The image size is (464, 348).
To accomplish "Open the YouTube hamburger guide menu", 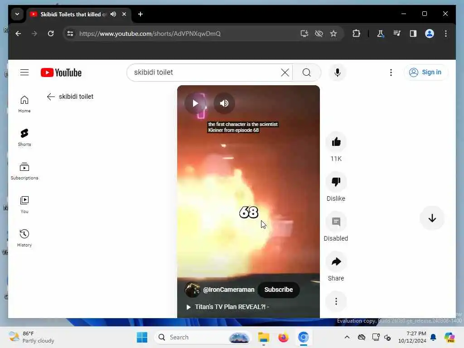I will [x=24, y=72].
